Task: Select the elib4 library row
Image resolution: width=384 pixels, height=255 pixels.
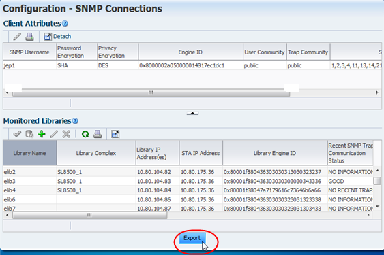Action: (x=188, y=190)
